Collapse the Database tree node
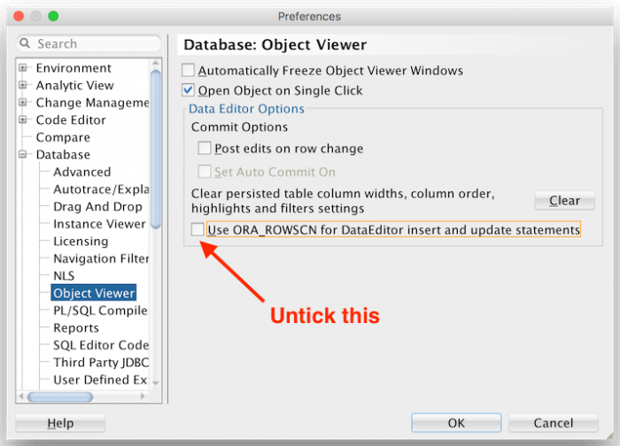620x446 pixels. (23, 155)
